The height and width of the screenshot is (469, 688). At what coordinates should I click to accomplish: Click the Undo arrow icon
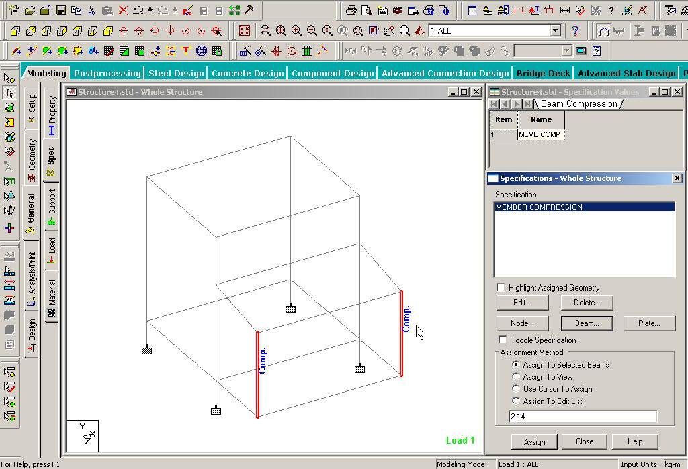tap(138, 10)
